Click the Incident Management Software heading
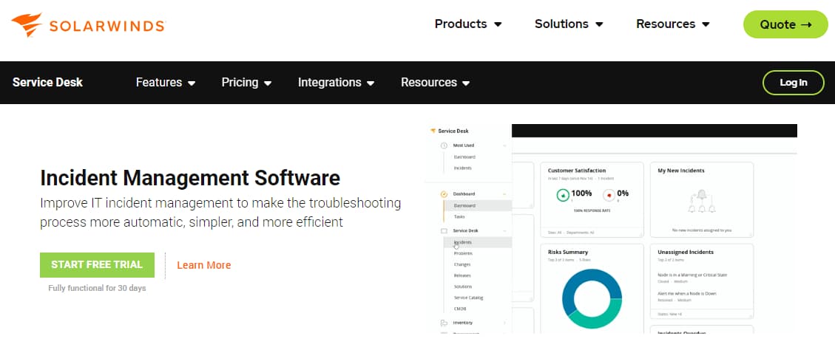Image resolution: width=835 pixels, height=350 pixels. click(x=190, y=178)
